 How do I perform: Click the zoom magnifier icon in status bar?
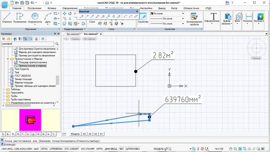tap(235, 149)
